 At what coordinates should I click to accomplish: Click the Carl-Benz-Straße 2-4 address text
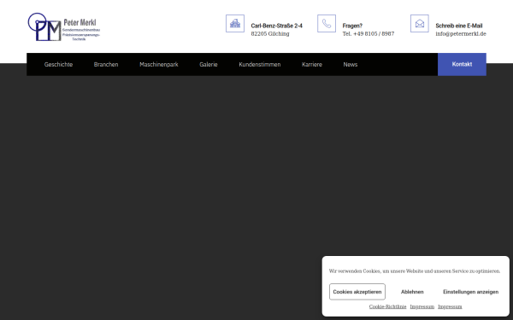pyautogui.click(x=277, y=26)
